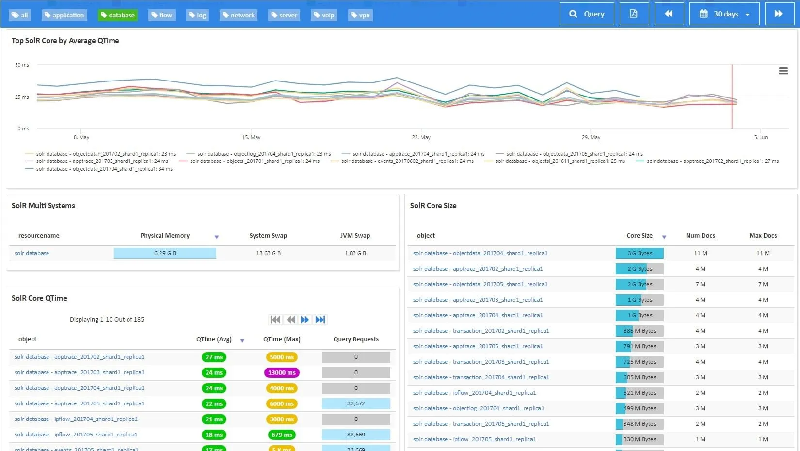The image size is (800, 451).
Task: Go to previous time period with rewind icon
Action: click(x=669, y=14)
